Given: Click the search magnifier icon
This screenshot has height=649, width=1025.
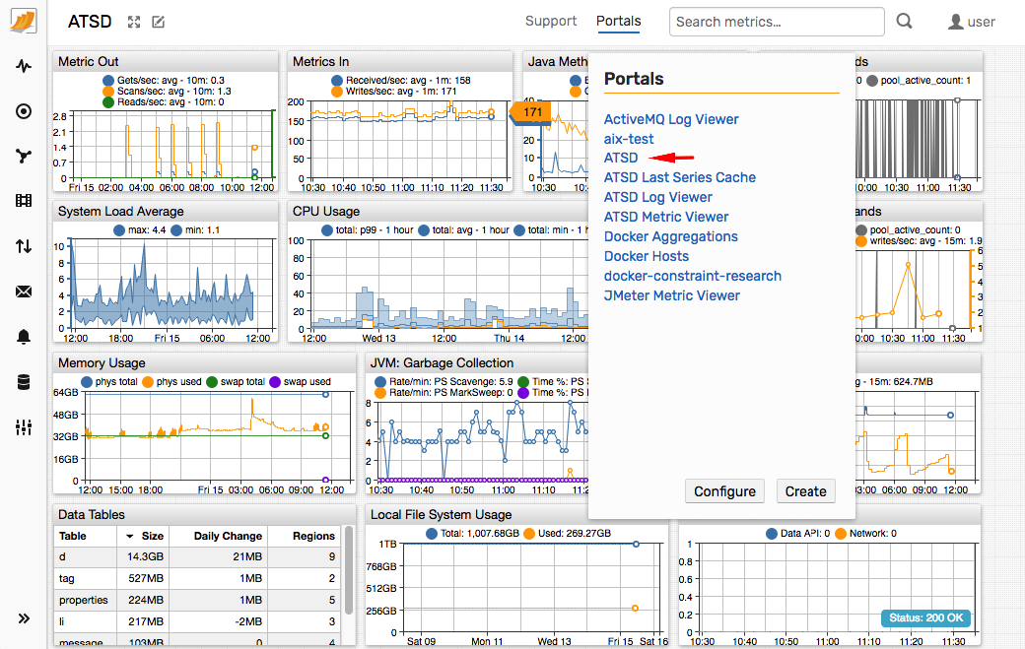Looking at the screenshot, I should pos(904,22).
